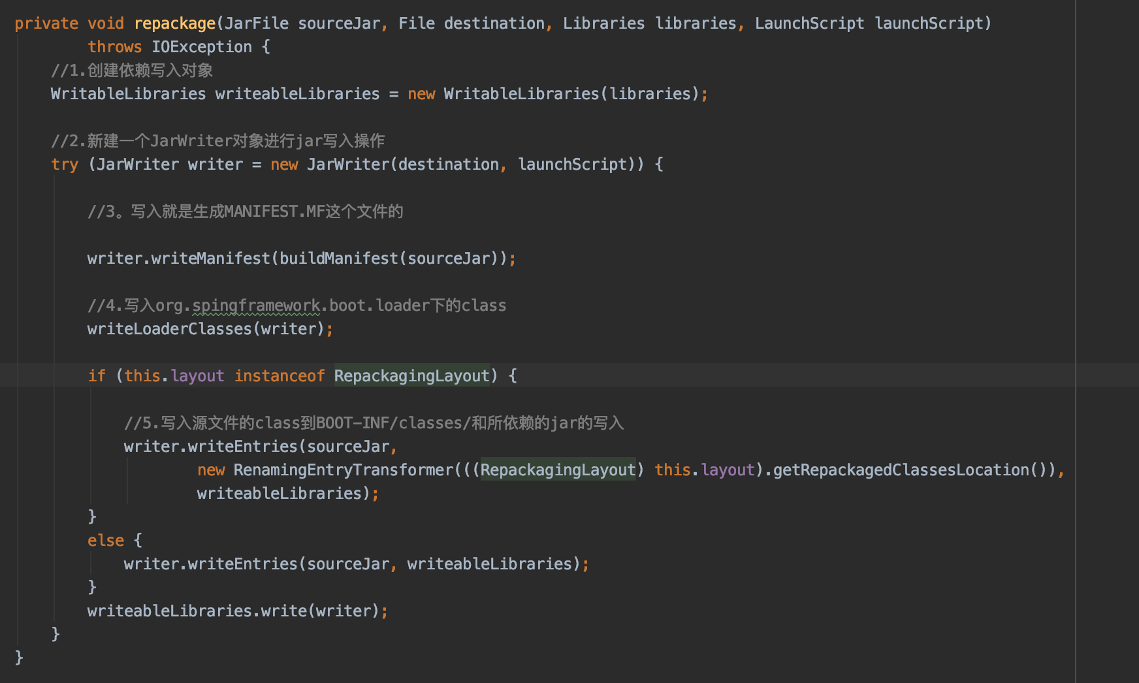1139x683 pixels.
Task: Click the this.layout expression in the cast
Action: tap(702, 469)
